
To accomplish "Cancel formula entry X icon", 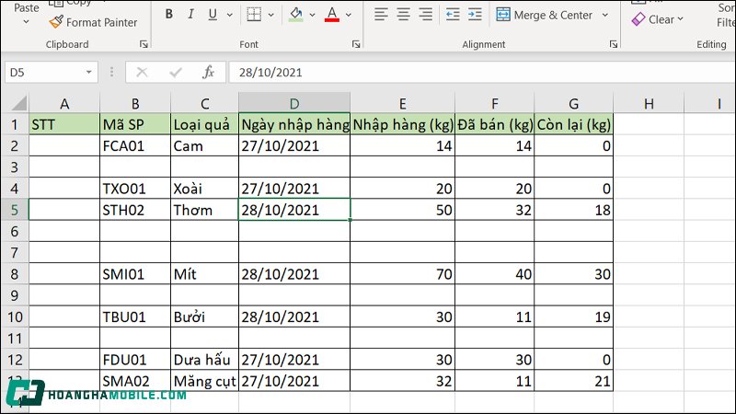I will [142, 73].
